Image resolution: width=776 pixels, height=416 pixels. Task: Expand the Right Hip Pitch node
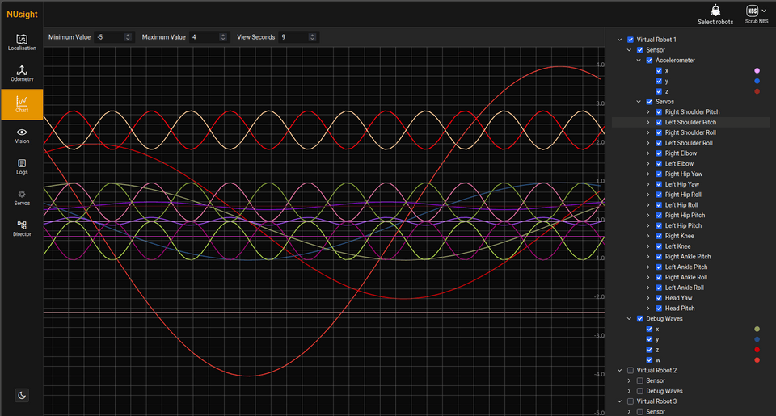[x=648, y=215]
